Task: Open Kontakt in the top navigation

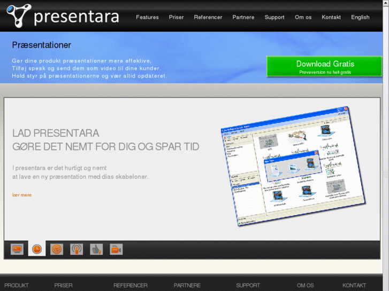Action: (331, 17)
